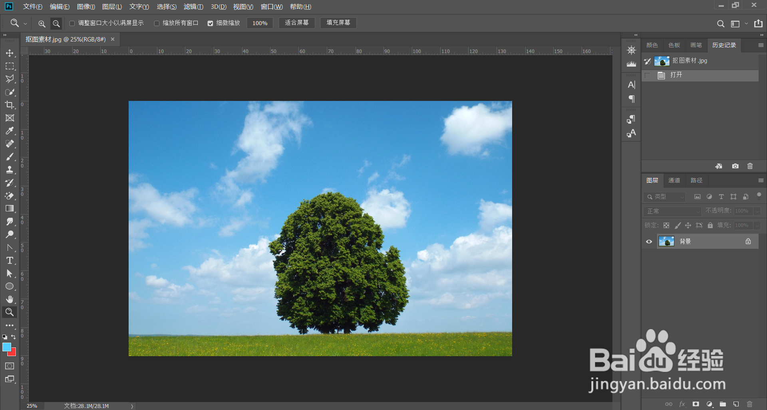
Task: Create new snapshot in History panel
Action: point(735,166)
